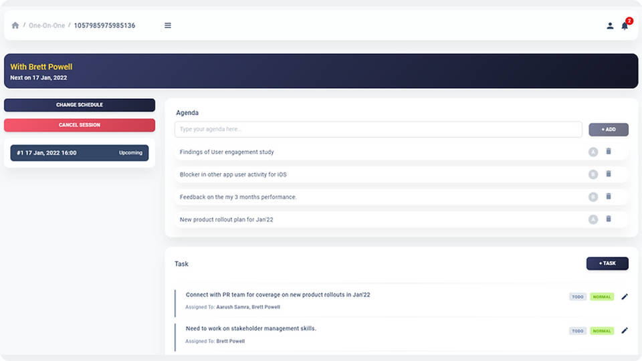Delete 'Feedback on the my 3 months' agenda
Viewport: 642px width, 361px height.
click(x=609, y=197)
